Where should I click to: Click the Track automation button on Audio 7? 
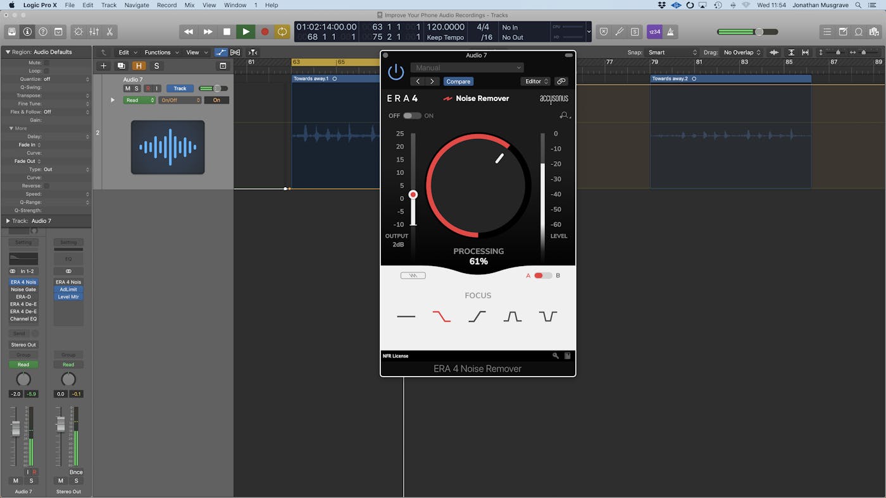tap(180, 88)
